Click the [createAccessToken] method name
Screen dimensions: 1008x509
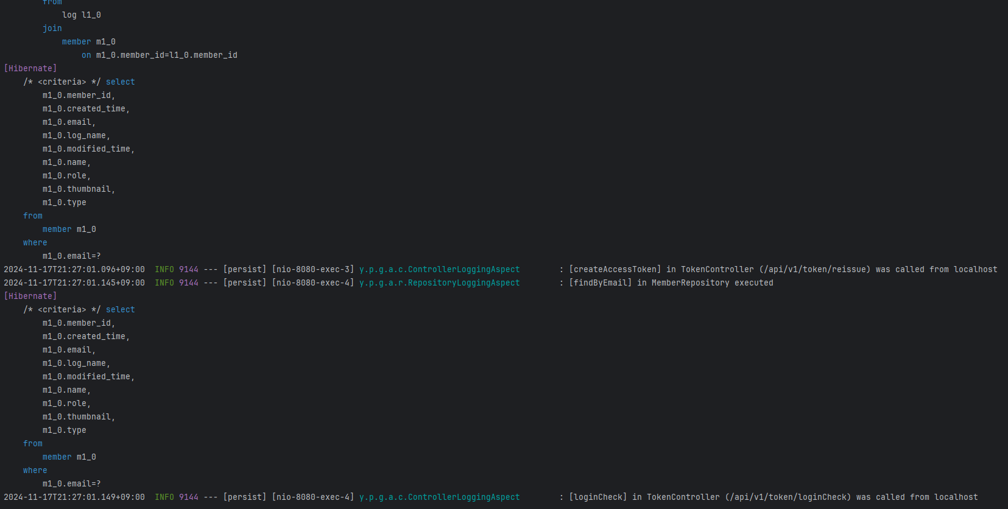pyautogui.click(x=615, y=269)
